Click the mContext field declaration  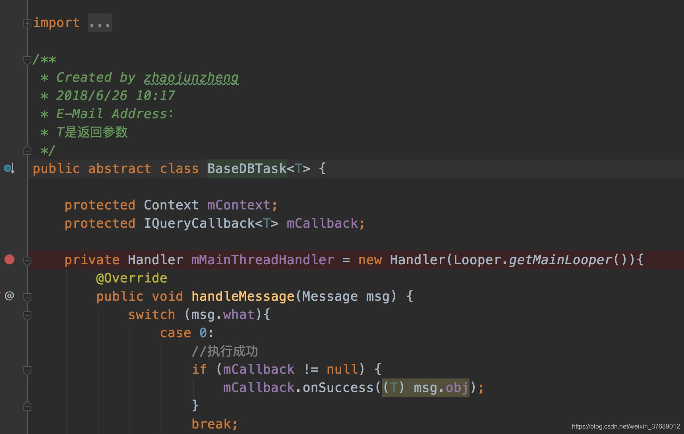coord(239,205)
